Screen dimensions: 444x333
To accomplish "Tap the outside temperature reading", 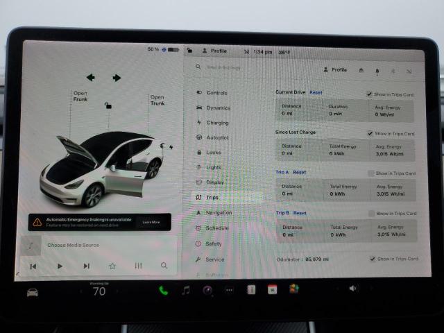I will (x=284, y=52).
